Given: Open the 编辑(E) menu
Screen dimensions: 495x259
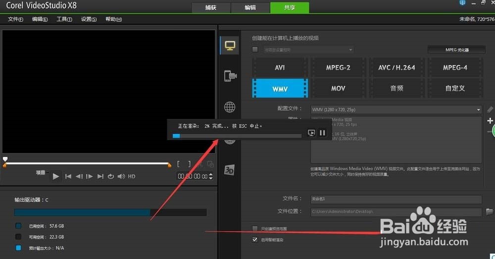Looking at the screenshot, I should (40, 19).
